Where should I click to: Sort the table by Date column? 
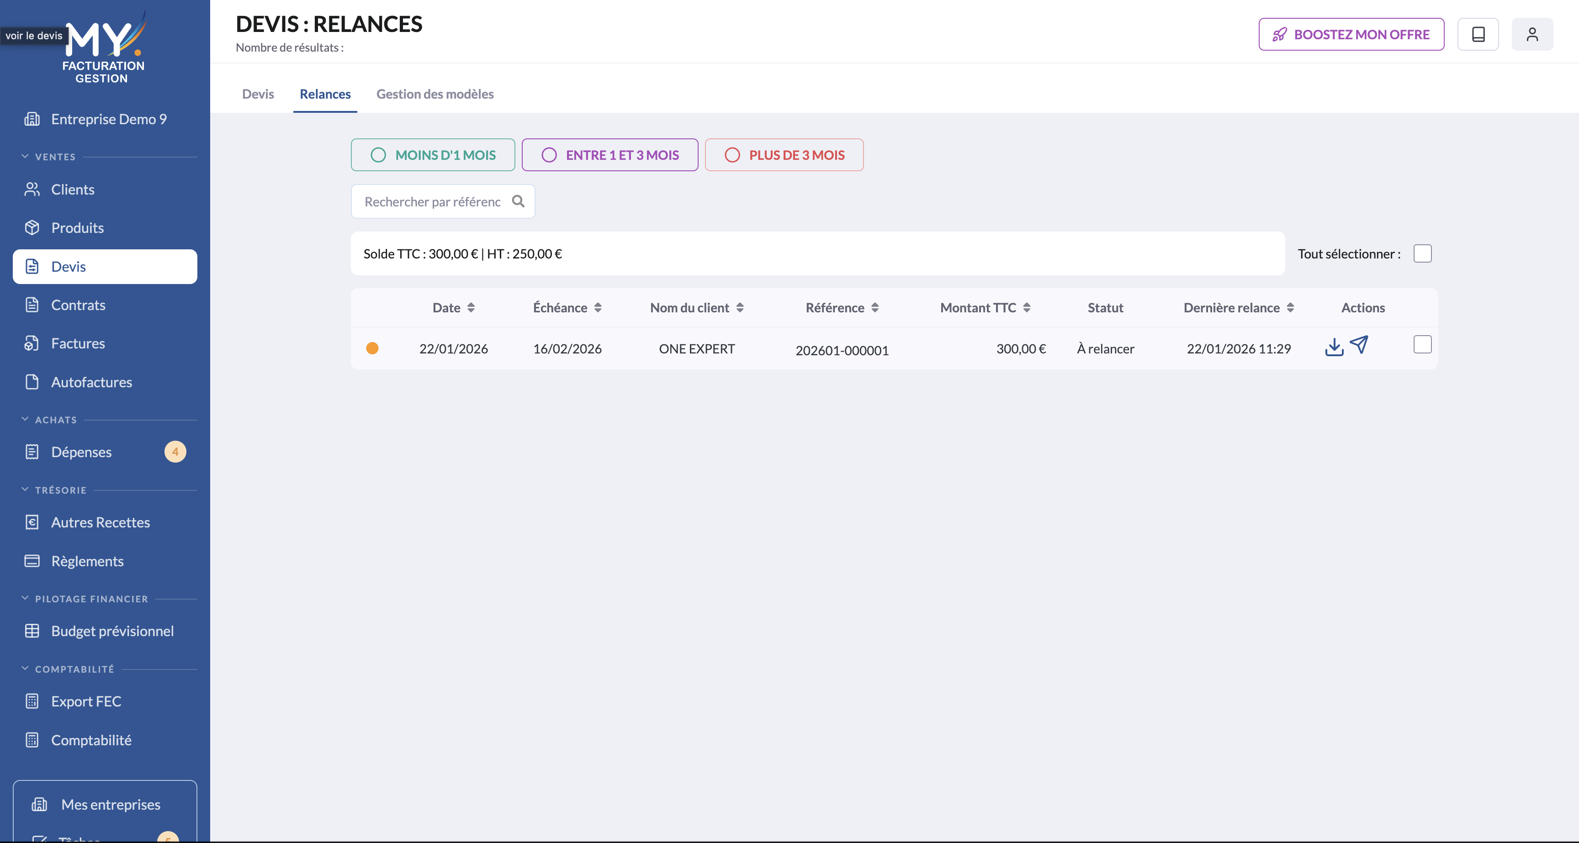(454, 307)
